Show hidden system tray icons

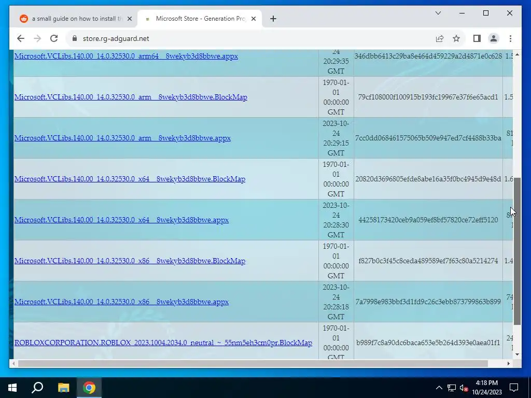click(439, 388)
